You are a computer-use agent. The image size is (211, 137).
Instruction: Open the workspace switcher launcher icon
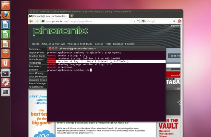coord(6,92)
